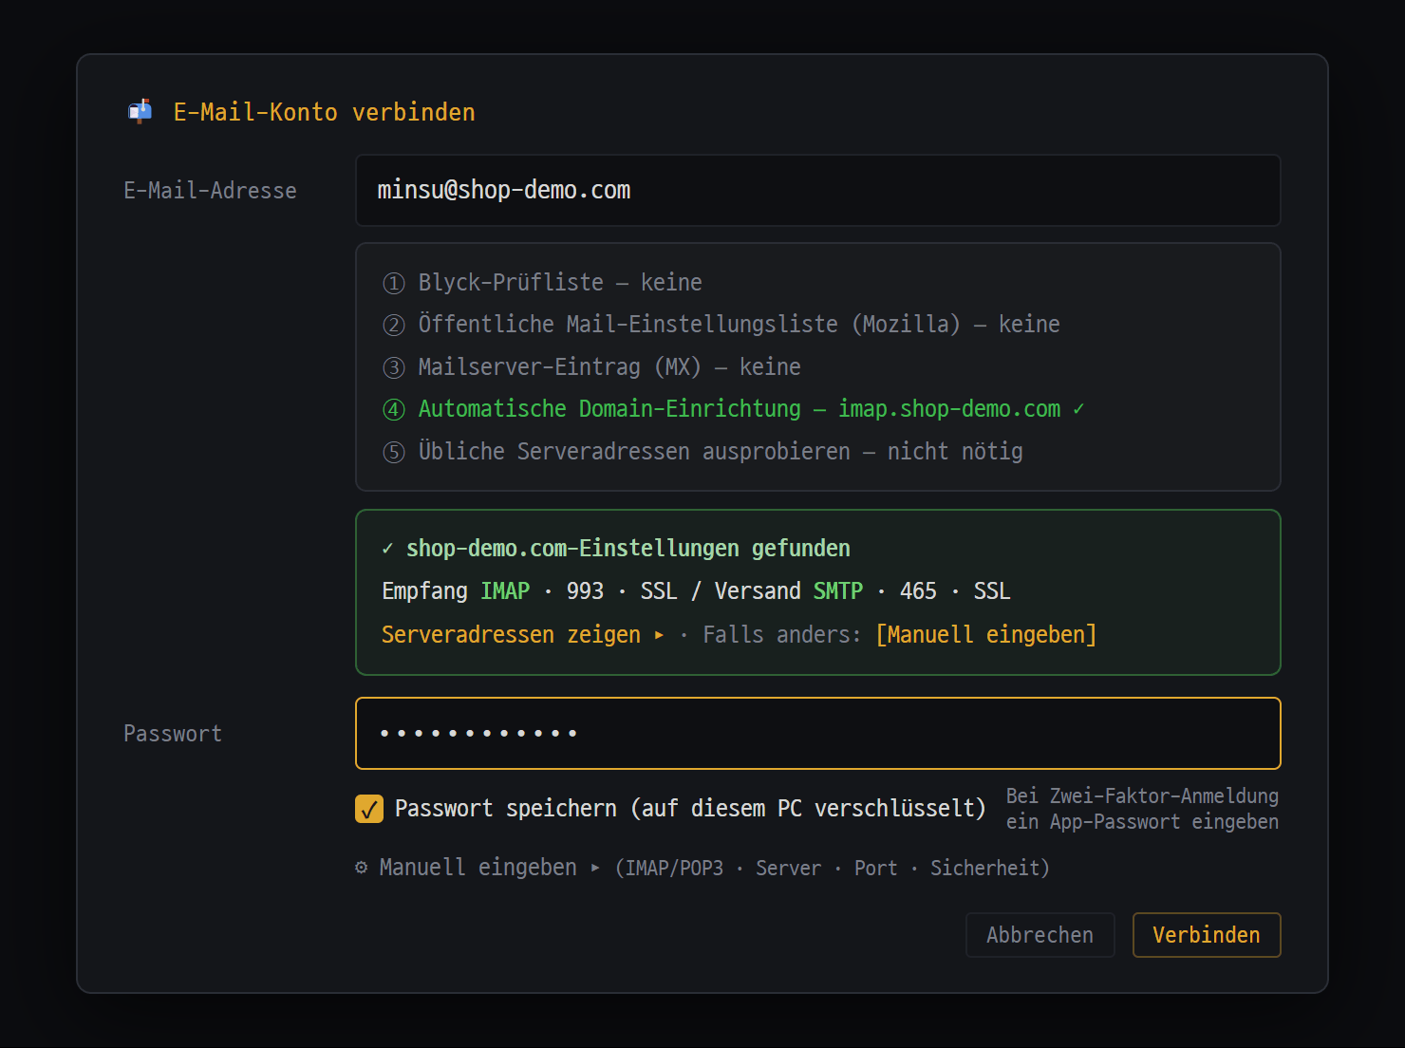1405x1048 pixels.
Task: Open the bracketed [Manuell eingeben] link
Action: point(985,634)
